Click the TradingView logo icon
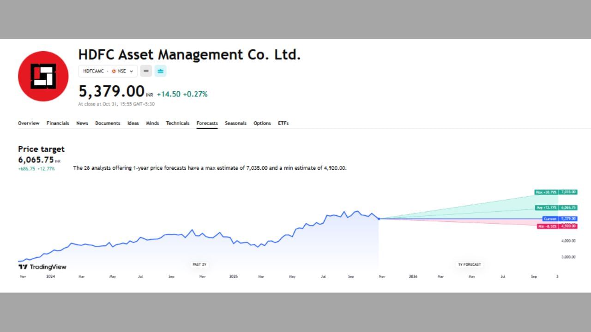Image resolution: width=591 pixels, height=332 pixels. click(22, 267)
